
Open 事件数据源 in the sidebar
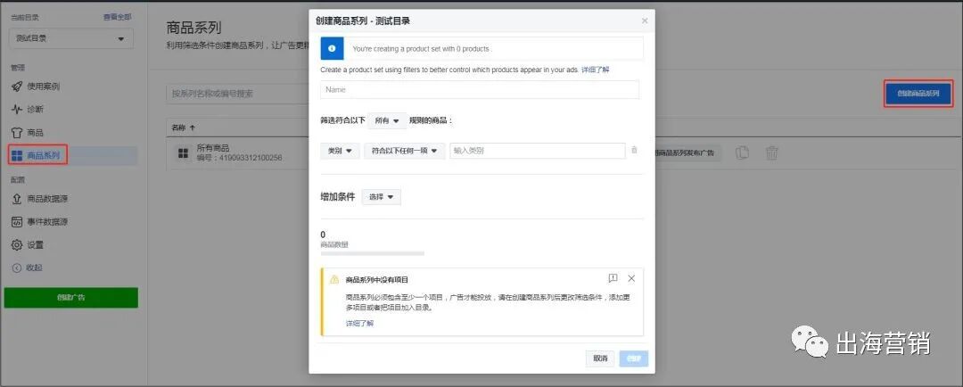pos(40,222)
